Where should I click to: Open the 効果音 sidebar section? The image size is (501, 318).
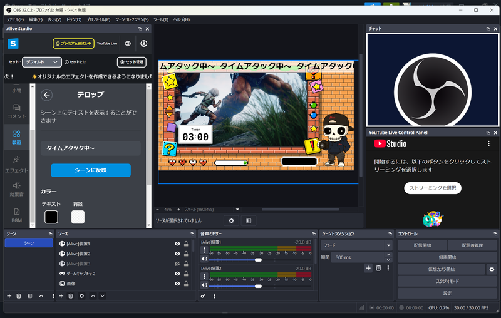tap(17, 189)
